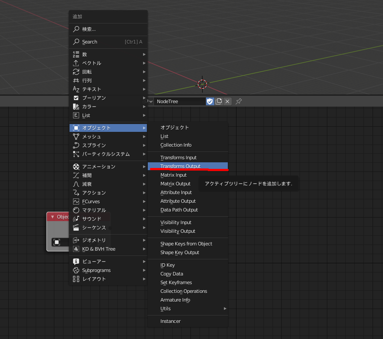
Task: Click the sphere icon beside マテリアル
Action: (76, 210)
